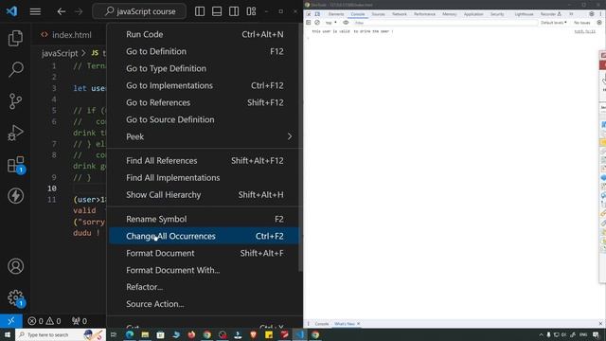Viewport: 606px width, 341px height.
Task: Clear the console with the clear icon
Action: (317, 23)
